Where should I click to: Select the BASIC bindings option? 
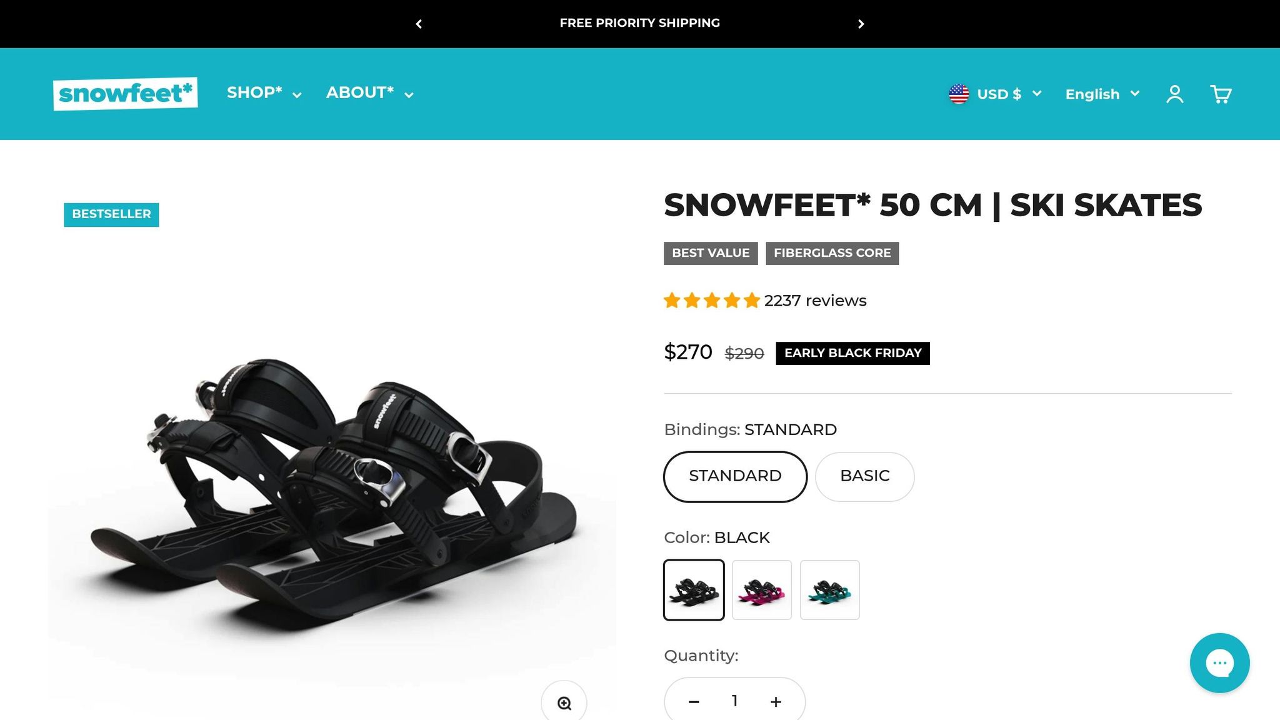coord(864,476)
